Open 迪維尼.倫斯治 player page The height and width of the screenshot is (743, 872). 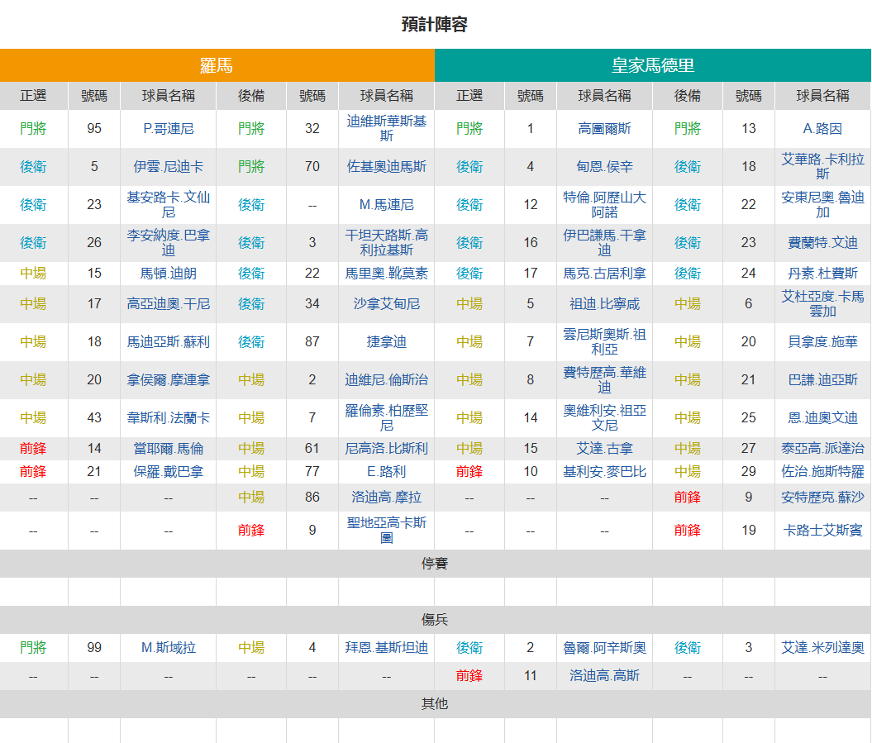tap(387, 380)
